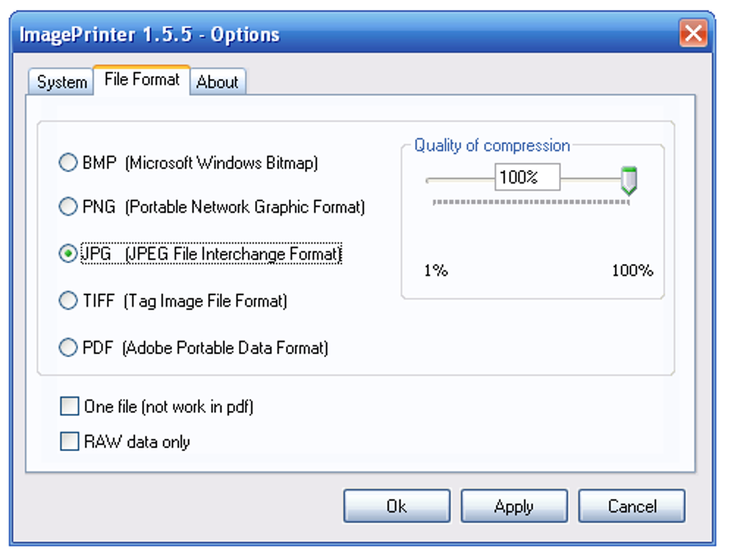
Task: Select PNG Portable Network Graphic option
Action: [68, 207]
